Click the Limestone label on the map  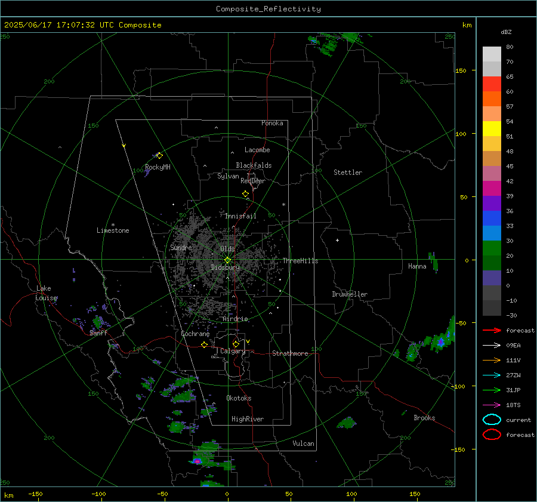(x=113, y=230)
